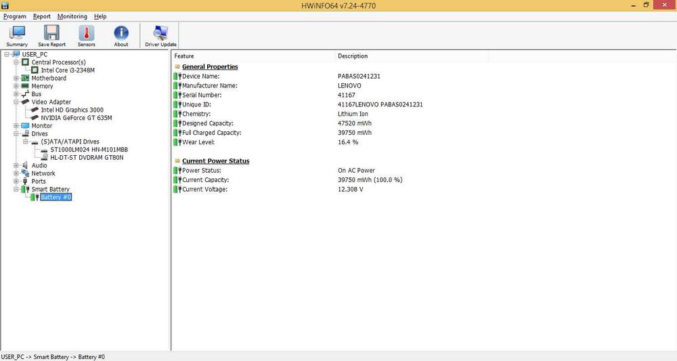Expand the Network node
The width and height of the screenshot is (677, 361).
(x=16, y=173)
